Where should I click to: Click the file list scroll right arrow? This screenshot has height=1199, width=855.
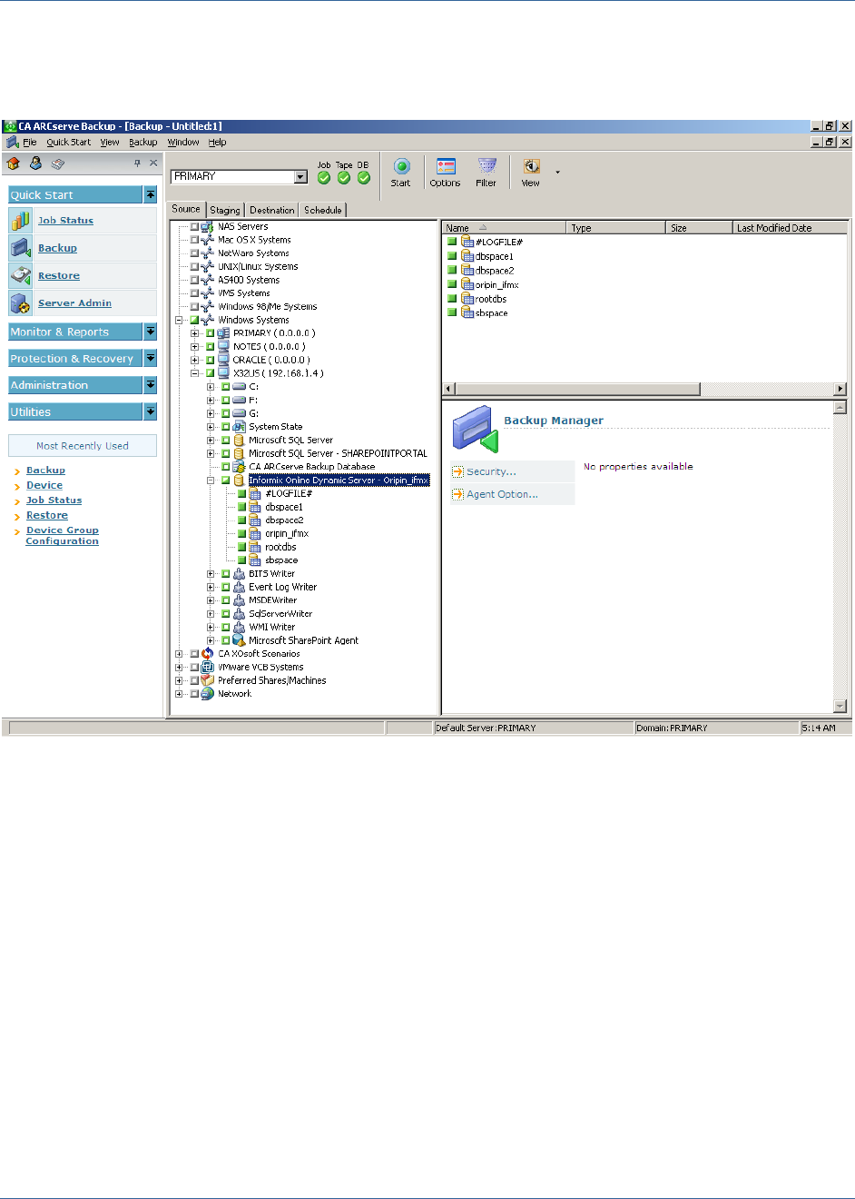pyautogui.click(x=840, y=389)
